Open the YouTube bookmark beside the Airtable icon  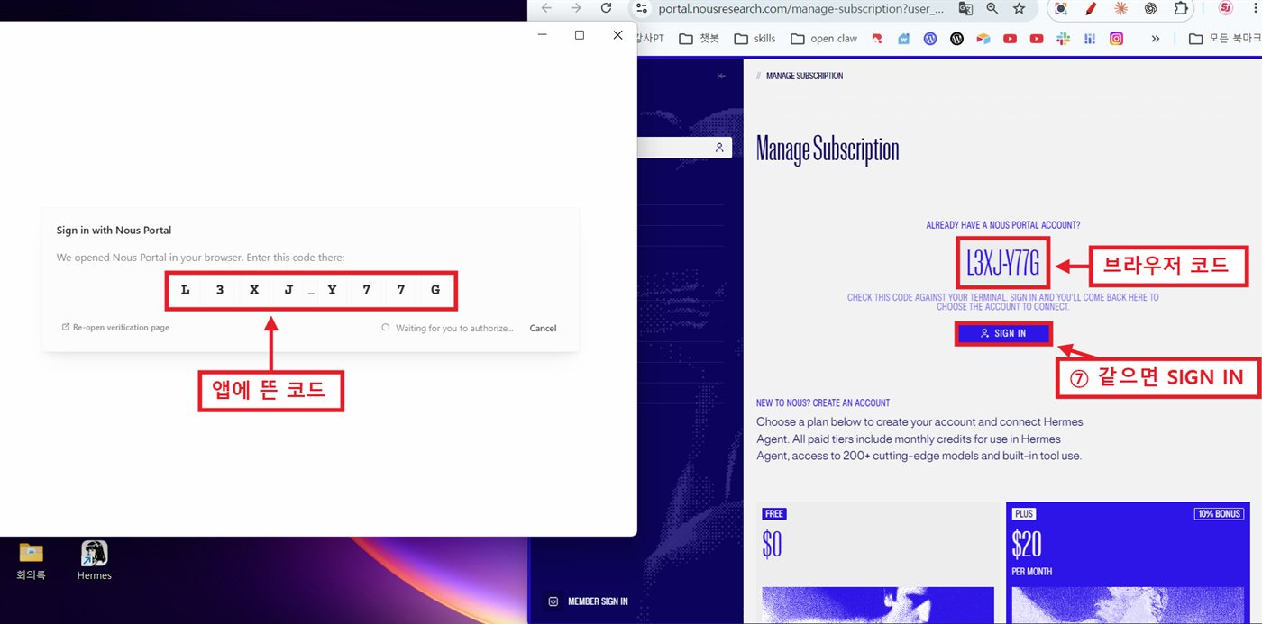point(1010,39)
